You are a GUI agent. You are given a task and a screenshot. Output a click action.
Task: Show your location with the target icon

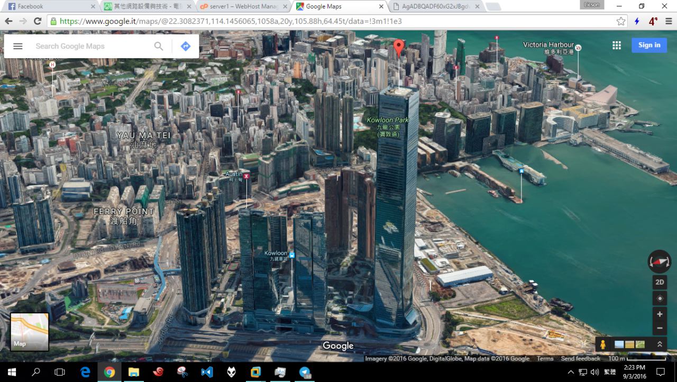pyautogui.click(x=660, y=298)
